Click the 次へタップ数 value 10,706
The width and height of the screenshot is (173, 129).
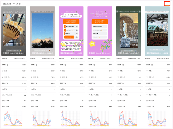(x=52, y=107)
